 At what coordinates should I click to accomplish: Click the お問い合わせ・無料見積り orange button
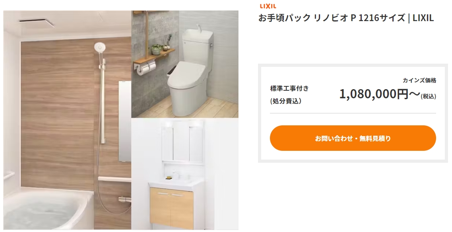point(353,138)
